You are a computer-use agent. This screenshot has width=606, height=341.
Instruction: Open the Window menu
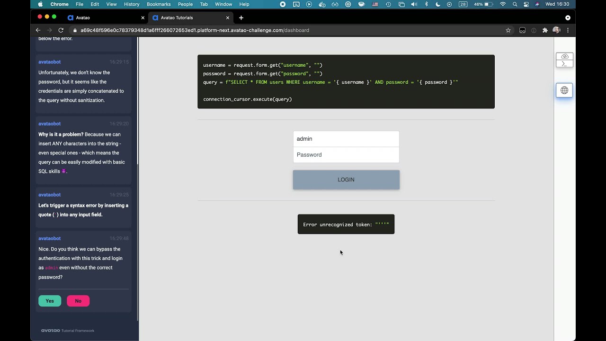pos(223,4)
